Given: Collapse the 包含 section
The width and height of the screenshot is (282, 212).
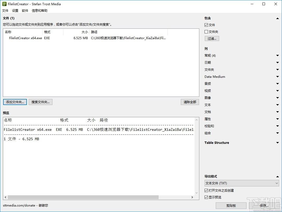Looking at the screenshot, I should pyautogui.click(x=278, y=18).
